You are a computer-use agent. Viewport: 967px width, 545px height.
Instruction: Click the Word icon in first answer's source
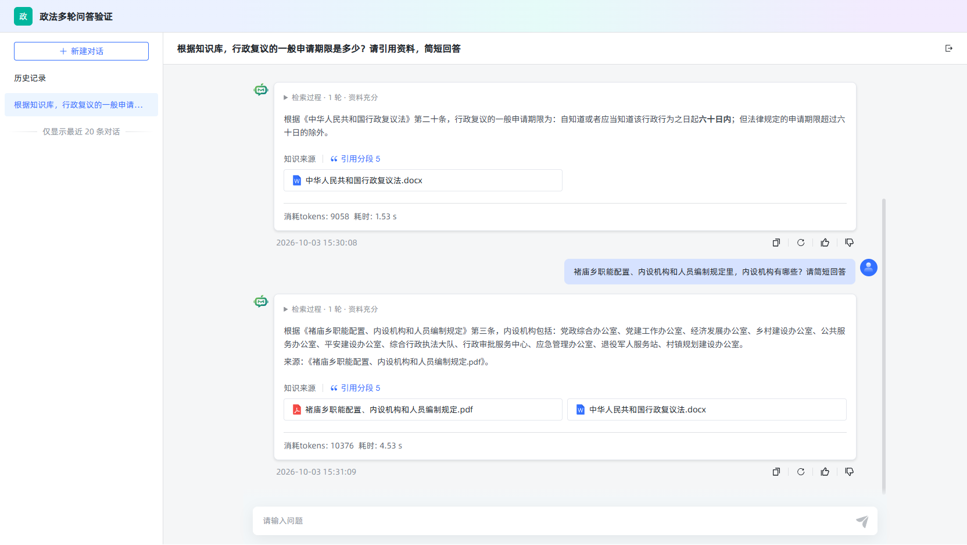[297, 180]
